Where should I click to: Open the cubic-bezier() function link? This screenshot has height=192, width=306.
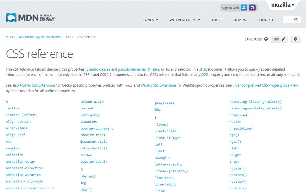coord(94,148)
